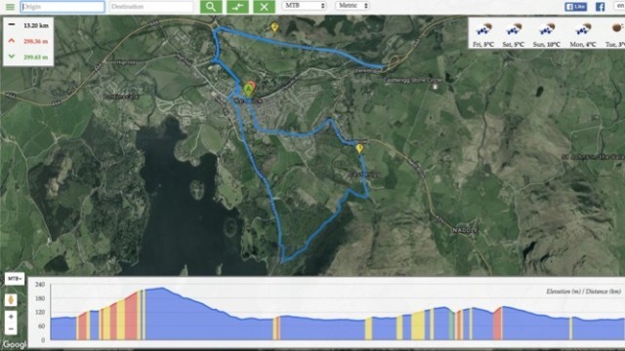Click the route start marker A
625x351 pixels.
249,89
